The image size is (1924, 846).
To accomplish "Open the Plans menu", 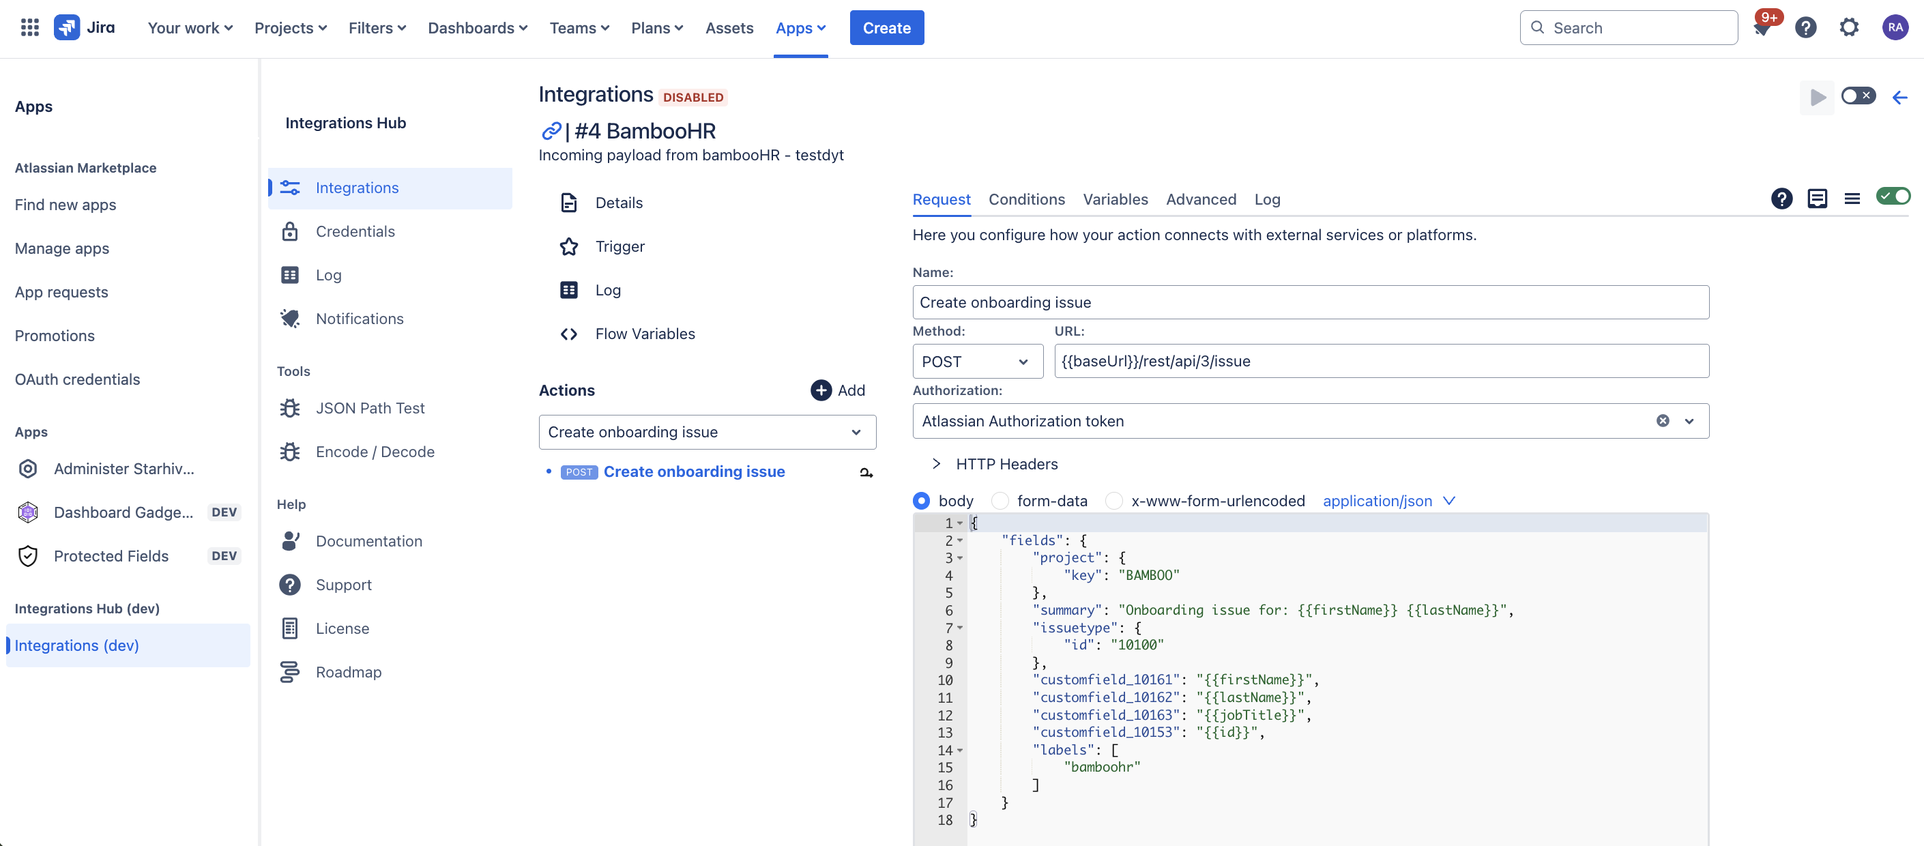I will point(656,27).
